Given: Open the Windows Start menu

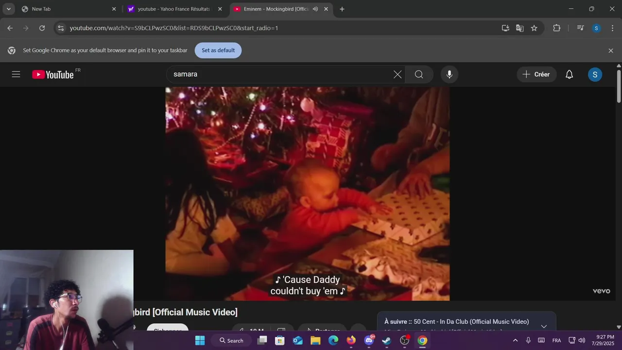Looking at the screenshot, I should 200,340.
